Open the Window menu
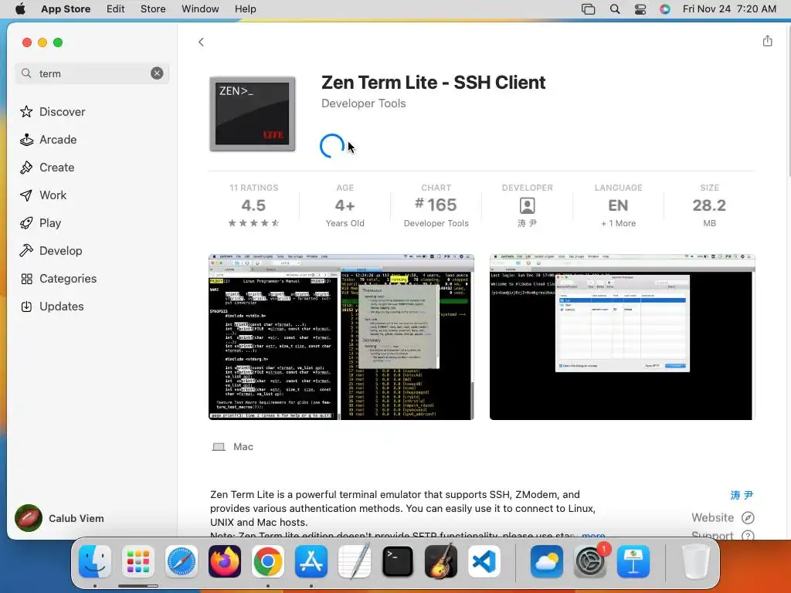Image resolution: width=791 pixels, height=593 pixels. (200, 8)
